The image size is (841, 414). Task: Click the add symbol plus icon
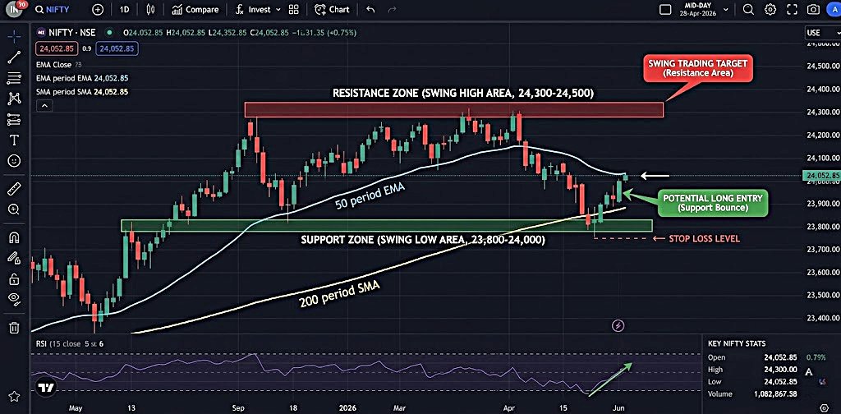[98, 9]
